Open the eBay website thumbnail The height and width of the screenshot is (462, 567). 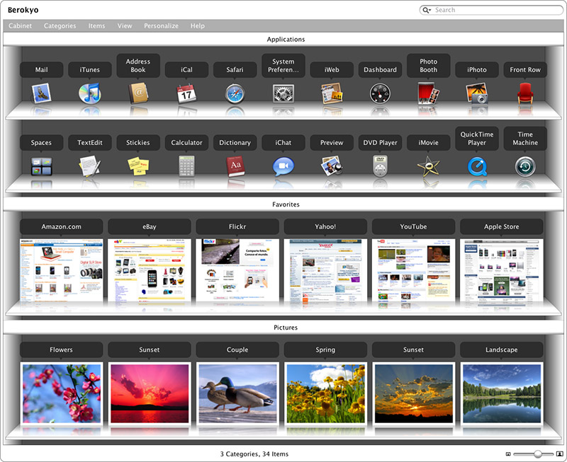(x=149, y=270)
